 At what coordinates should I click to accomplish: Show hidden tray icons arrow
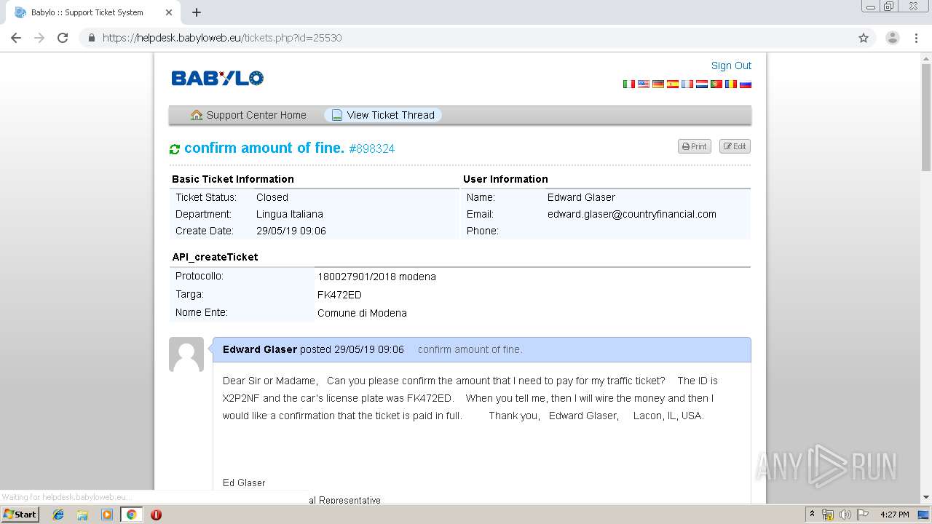click(x=813, y=515)
